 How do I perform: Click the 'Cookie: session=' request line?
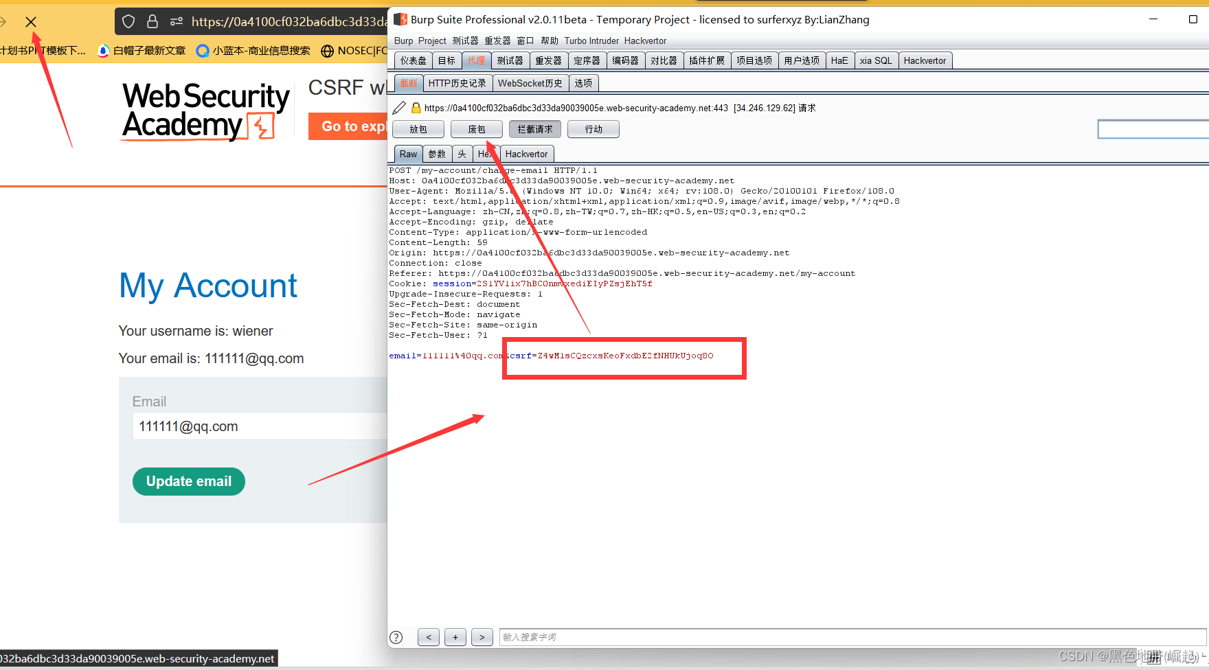(x=521, y=284)
